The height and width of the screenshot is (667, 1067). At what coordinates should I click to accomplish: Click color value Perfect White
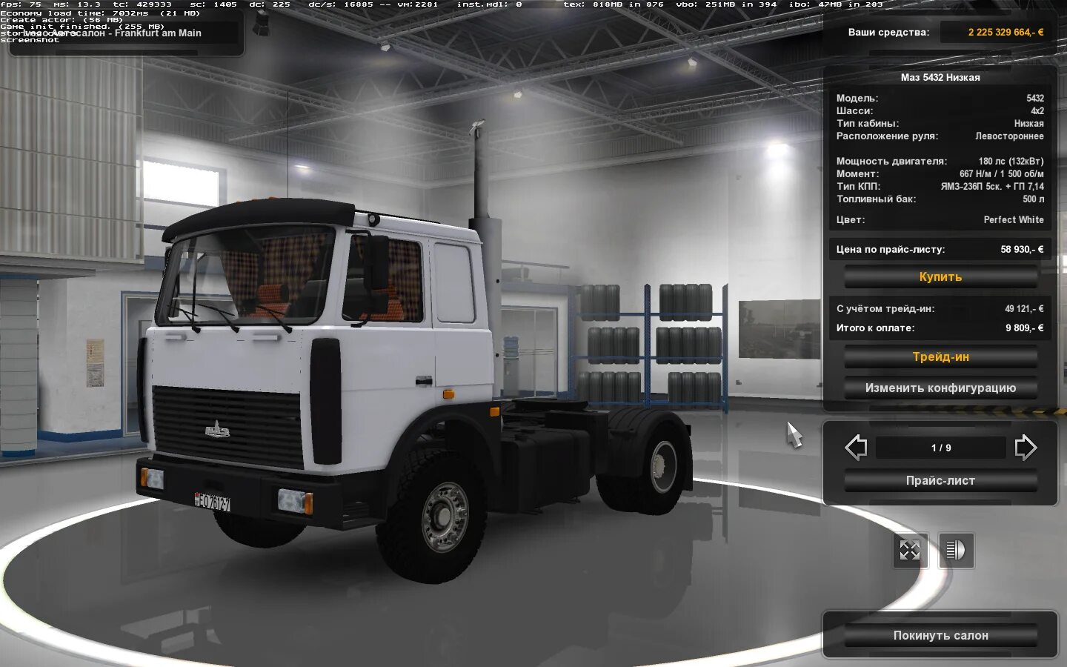click(1014, 220)
